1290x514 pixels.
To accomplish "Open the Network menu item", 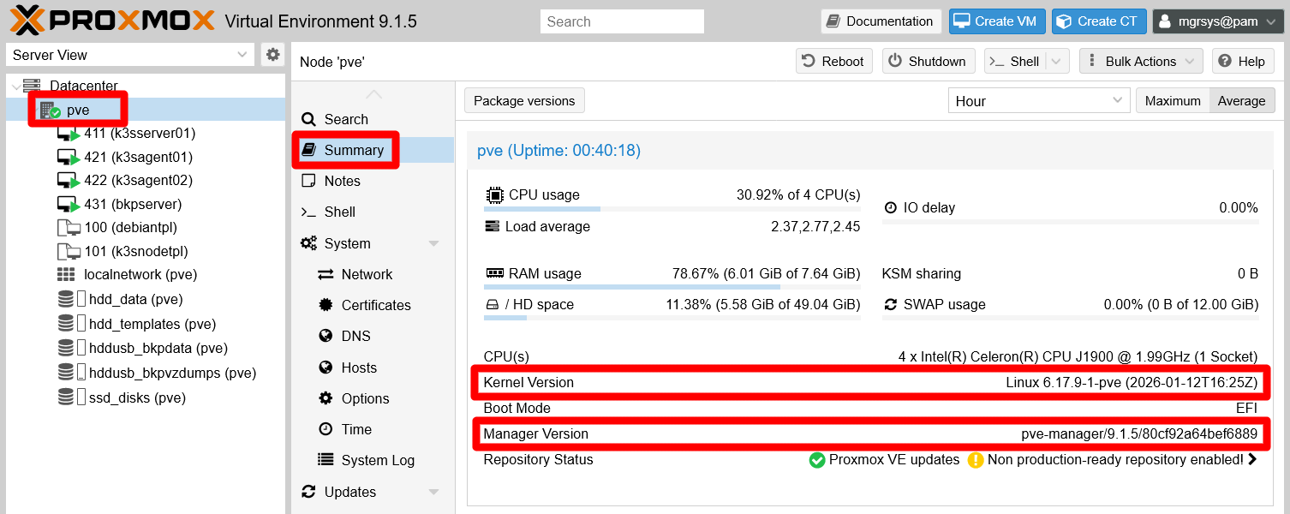I will tap(366, 274).
